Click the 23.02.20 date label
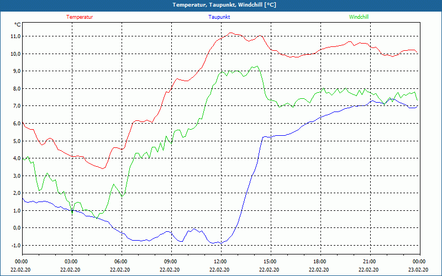Image resolution: width=442 pixels, height=276 pixels. 418,269
